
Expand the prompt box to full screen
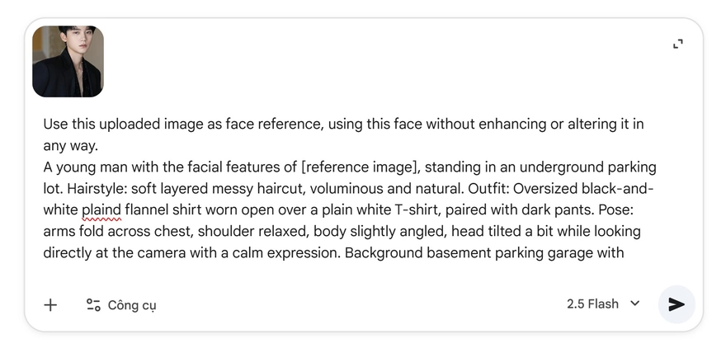click(x=677, y=44)
